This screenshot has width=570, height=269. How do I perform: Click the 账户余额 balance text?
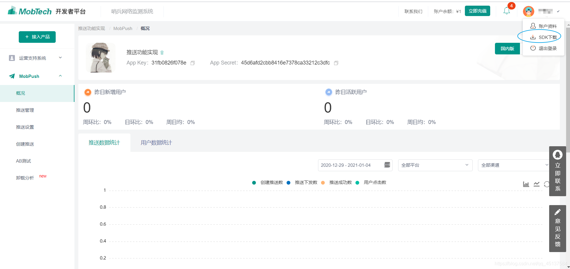click(447, 12)
